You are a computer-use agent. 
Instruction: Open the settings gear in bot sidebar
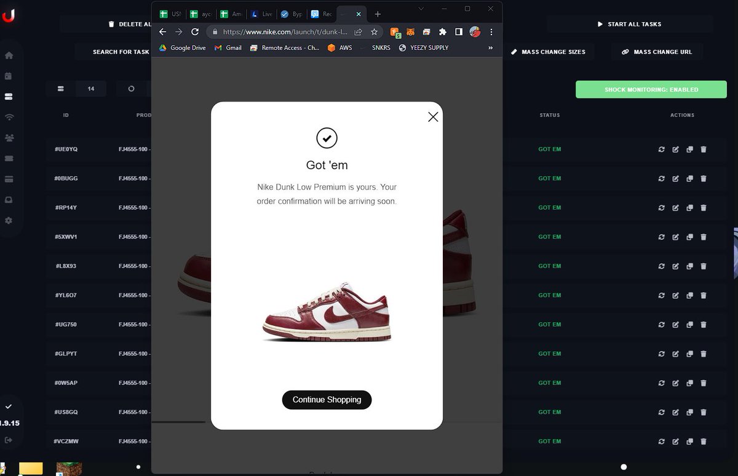tap(9, 220)
